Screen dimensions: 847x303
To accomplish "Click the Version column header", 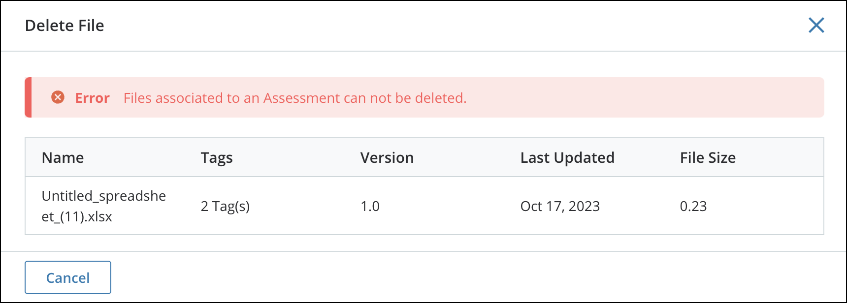I will pos(387,157).
